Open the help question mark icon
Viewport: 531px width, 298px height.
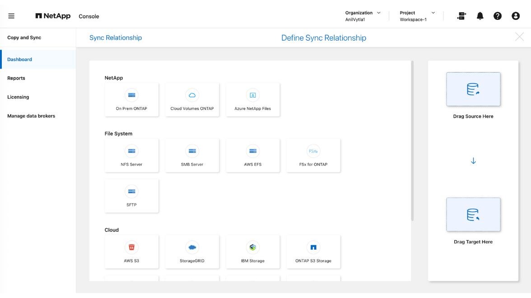497,16
